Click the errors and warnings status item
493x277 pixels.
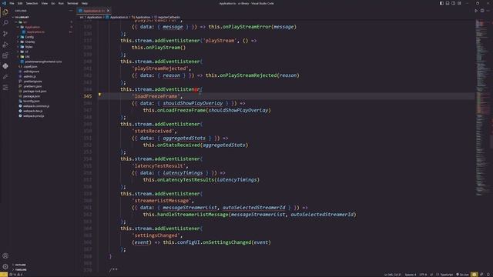[17, 275]
